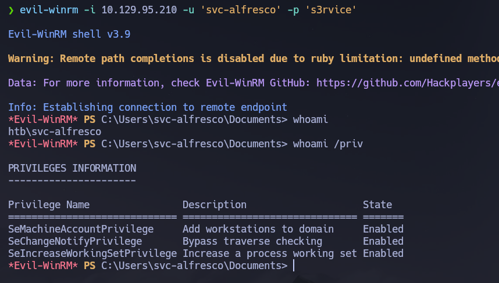499x283 pixels.
Task: Select SeChangeNotifyPrivilege entry
Action: point(75,241)
